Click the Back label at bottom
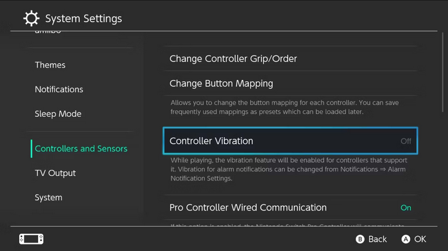 coord(378,239)
